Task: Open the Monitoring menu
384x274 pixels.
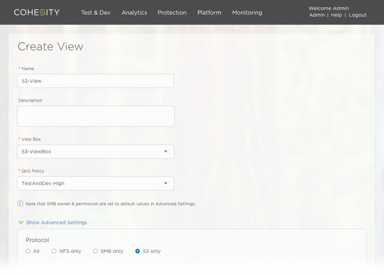Action: 247,13
